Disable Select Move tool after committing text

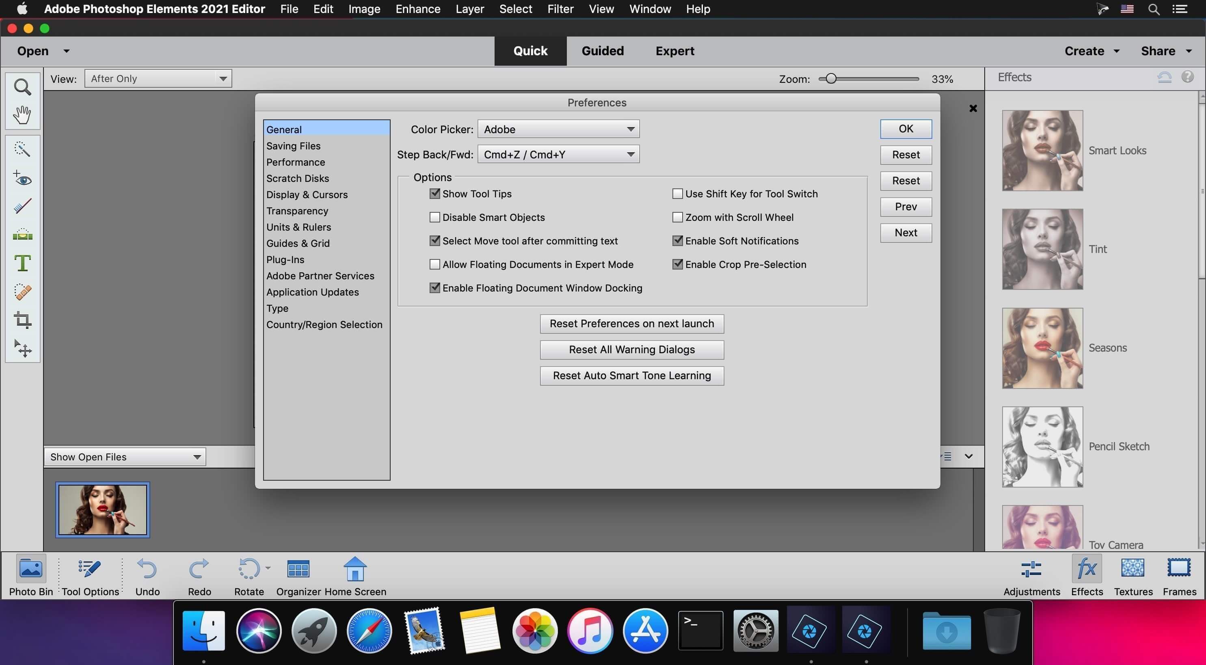pyautogui.click(x=434, y=241)
